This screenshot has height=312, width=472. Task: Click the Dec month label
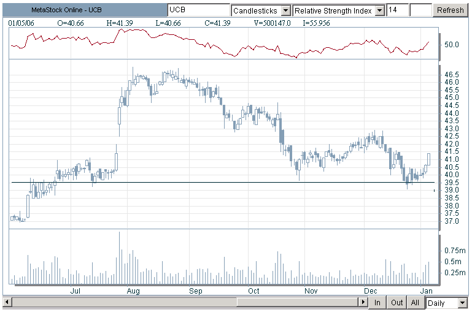pyautogui.click(x=371, y=291)
